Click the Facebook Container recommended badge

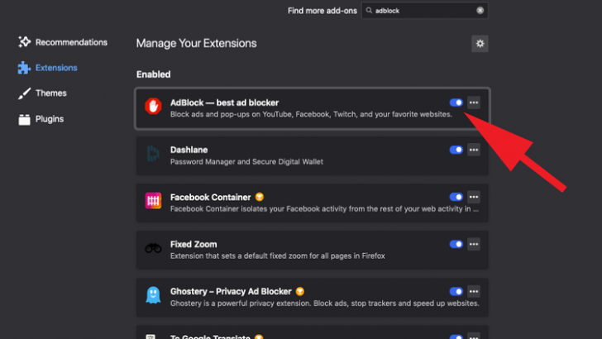tap(259, 197)
